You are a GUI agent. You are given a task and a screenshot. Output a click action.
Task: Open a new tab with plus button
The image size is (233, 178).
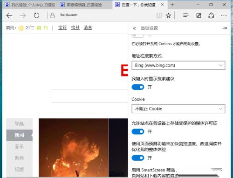tap(172, 5)
